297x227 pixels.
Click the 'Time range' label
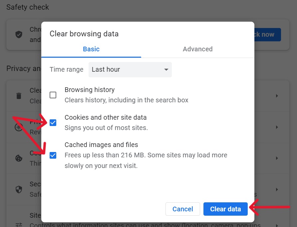click(67, 69)
